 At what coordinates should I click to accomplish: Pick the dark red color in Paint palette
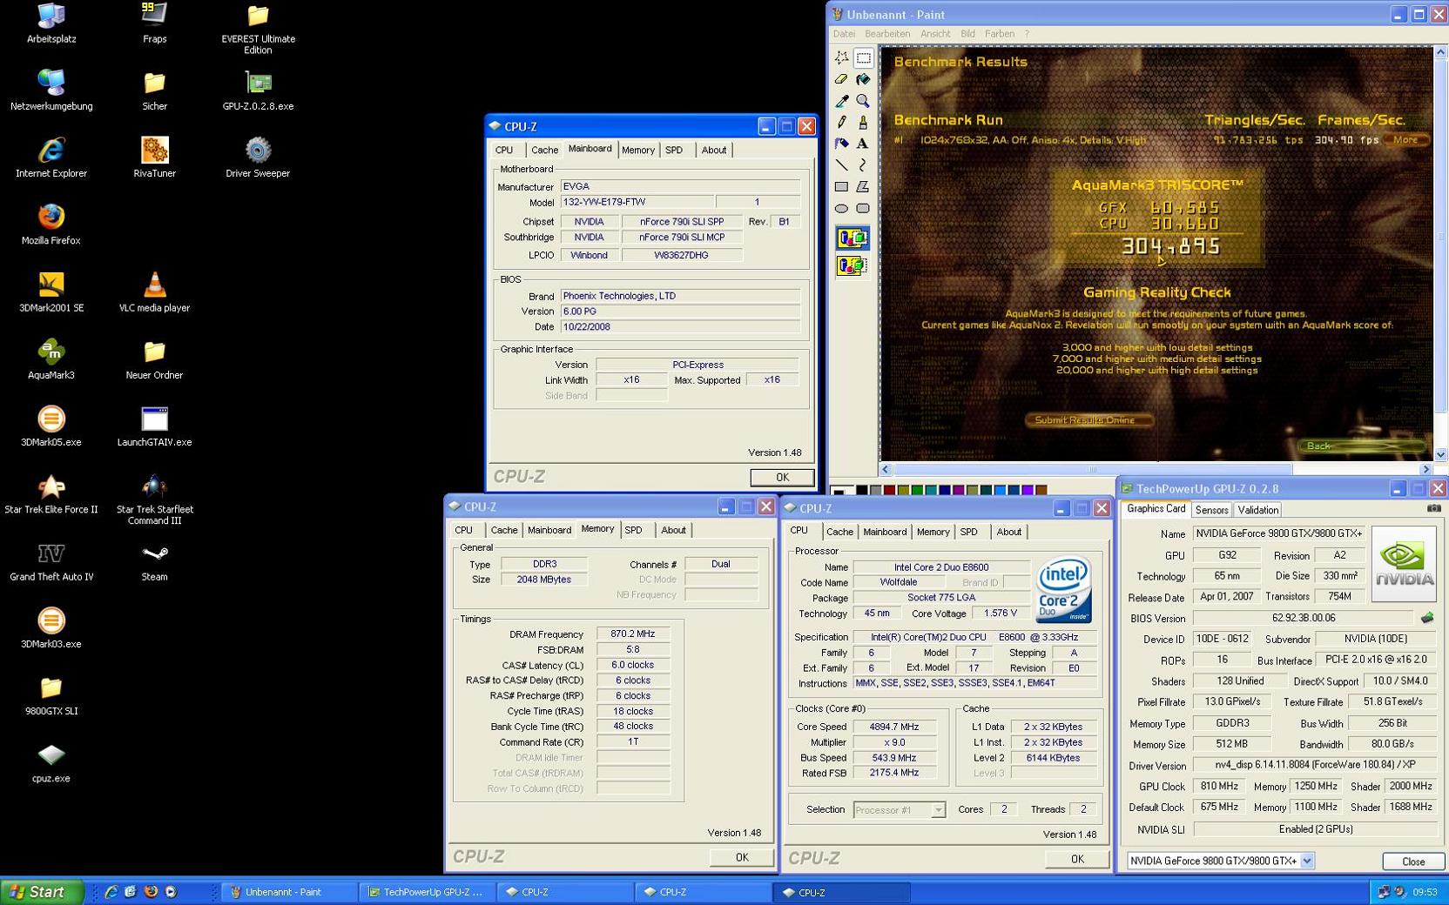tap(889, 491)
